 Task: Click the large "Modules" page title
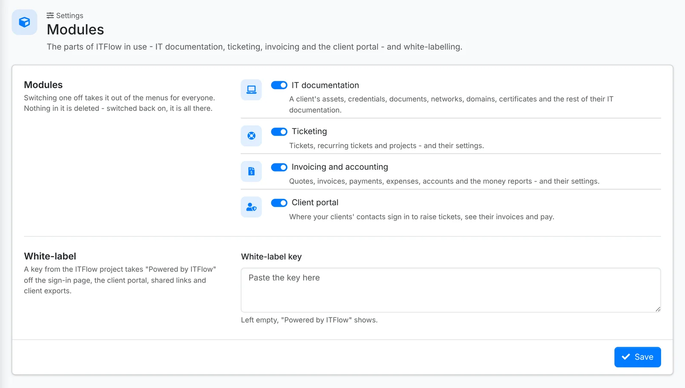[75, 30]
